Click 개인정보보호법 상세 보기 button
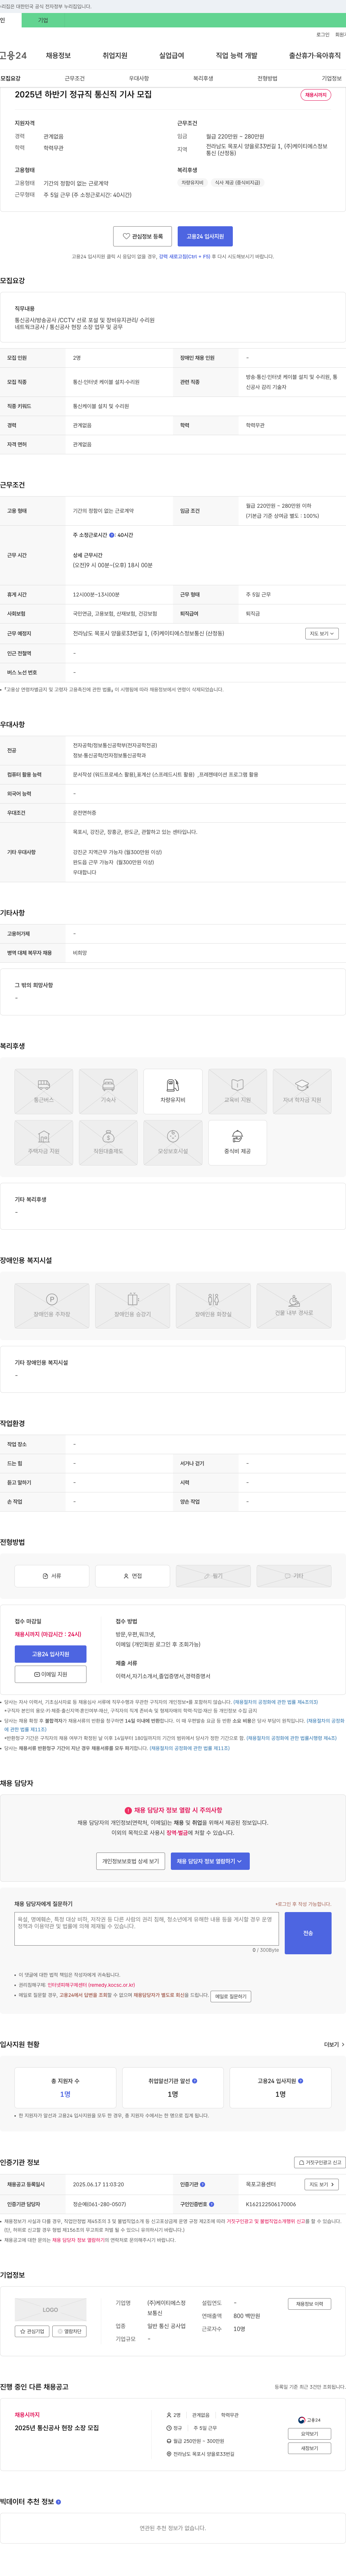 [x=131, y=1861]
